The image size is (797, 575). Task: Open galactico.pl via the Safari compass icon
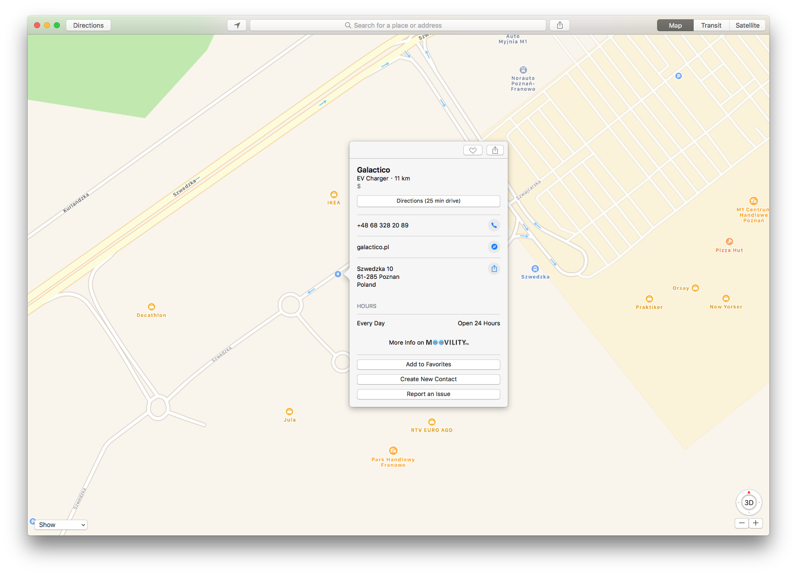(x=494, y=247)
